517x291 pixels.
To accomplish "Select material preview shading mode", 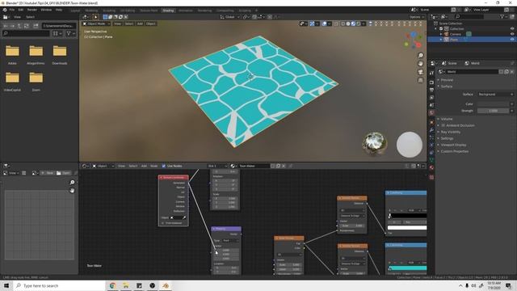I will tap(353, 23).
